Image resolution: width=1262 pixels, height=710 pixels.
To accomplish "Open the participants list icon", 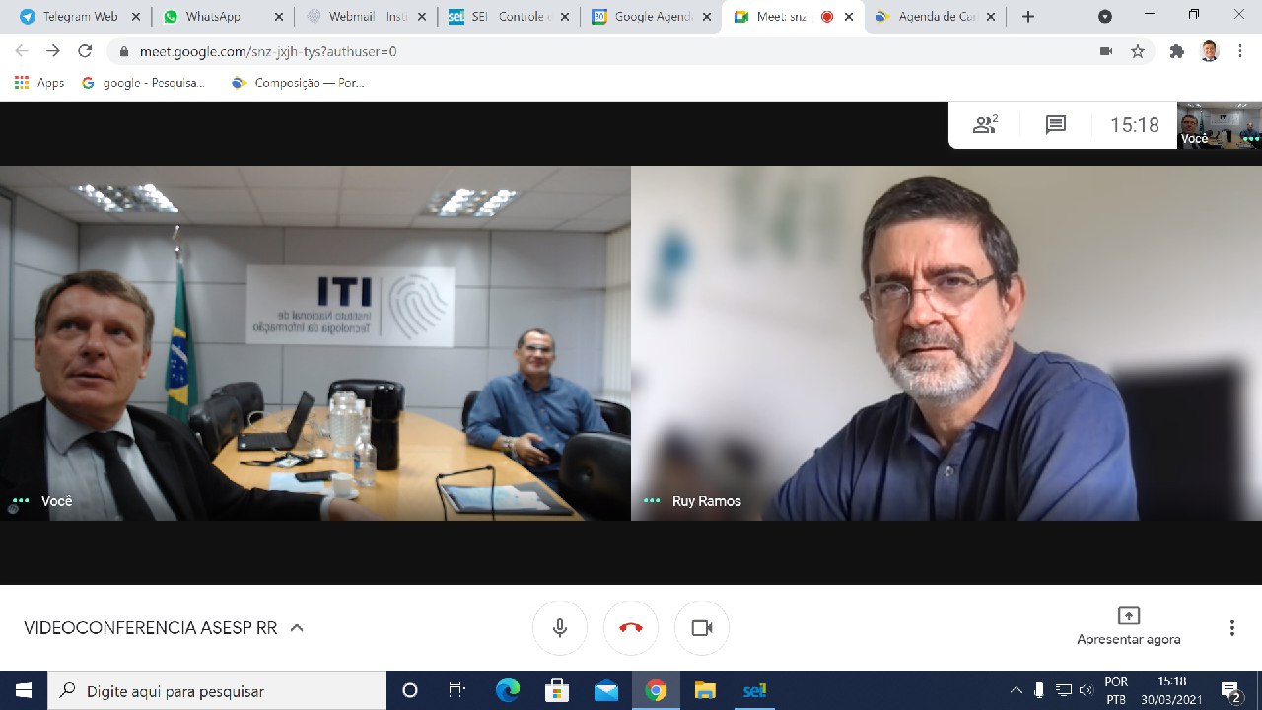I will click(985, 125).
